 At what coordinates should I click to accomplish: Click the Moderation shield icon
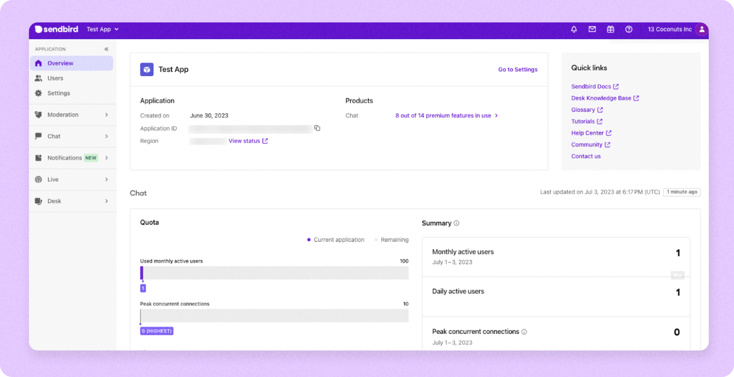point(38,115)
